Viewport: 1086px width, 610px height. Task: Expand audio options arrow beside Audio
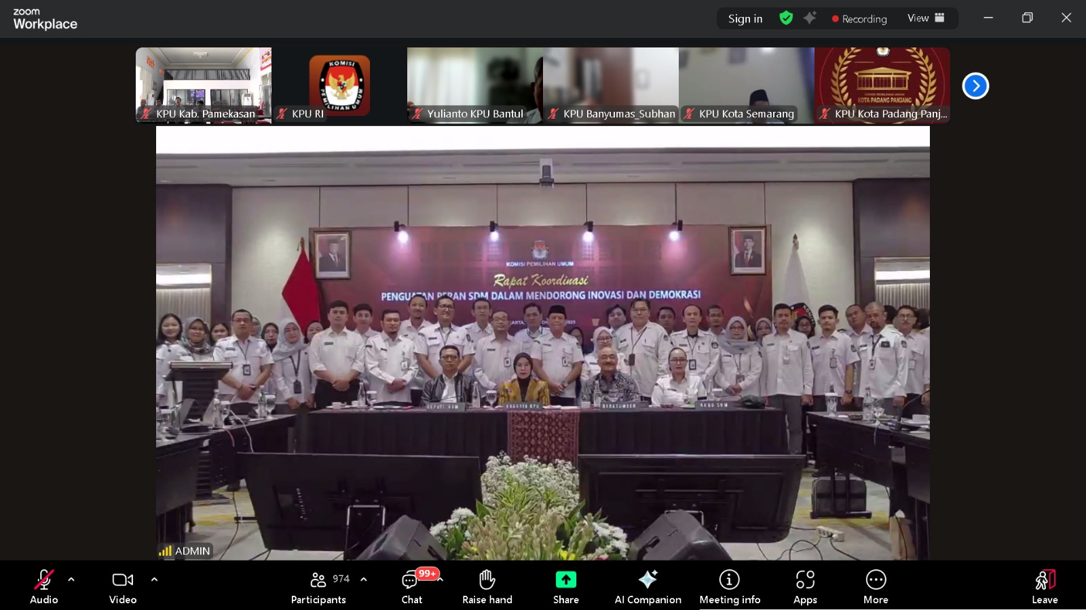pyautogui.click(x=71, y=579)
